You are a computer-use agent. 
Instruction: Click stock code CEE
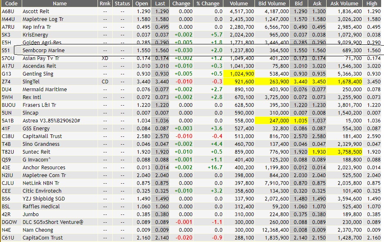pyautogui.click(x=6, y=191)
